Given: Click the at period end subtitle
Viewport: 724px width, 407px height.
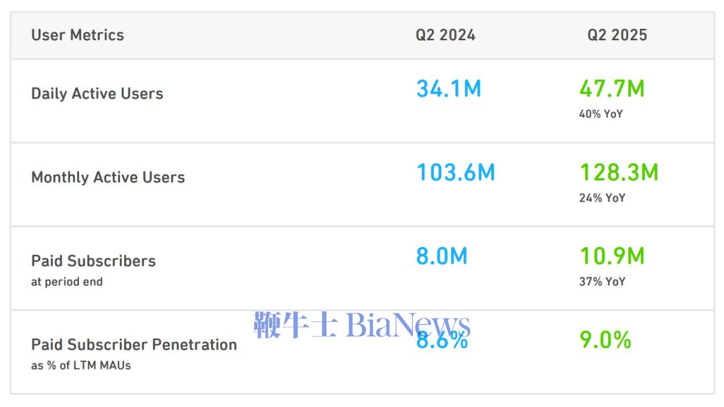Looking at the screenshot, I should (67, 282).
